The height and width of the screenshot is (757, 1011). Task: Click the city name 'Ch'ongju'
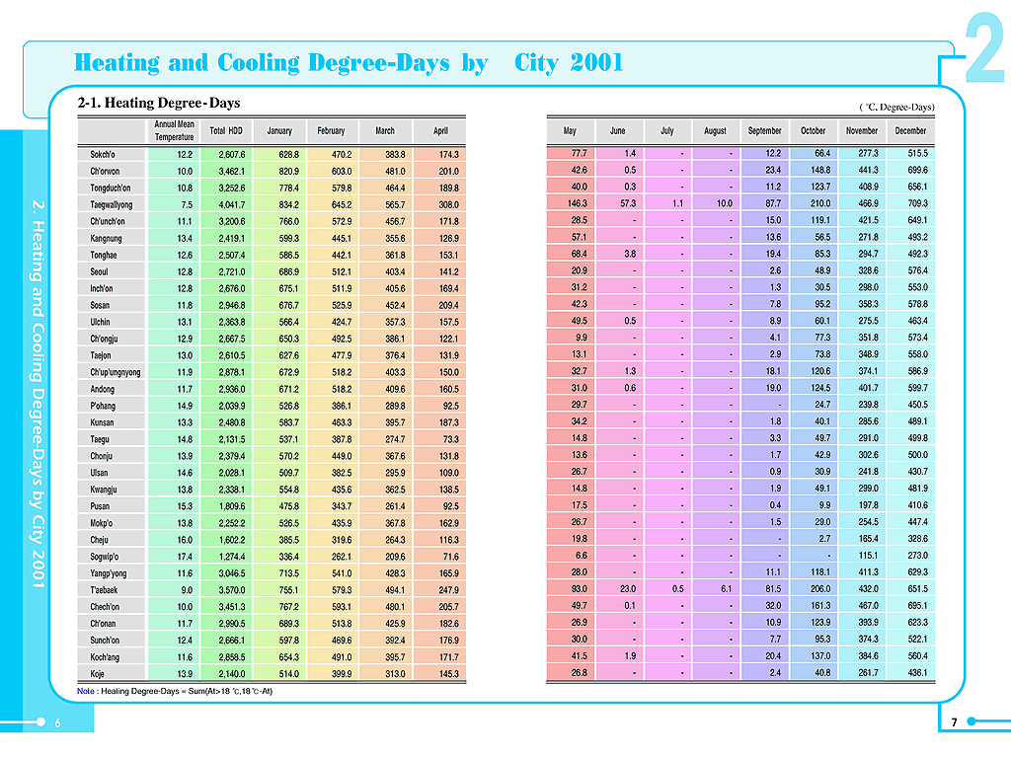click(x=104, y=340)
